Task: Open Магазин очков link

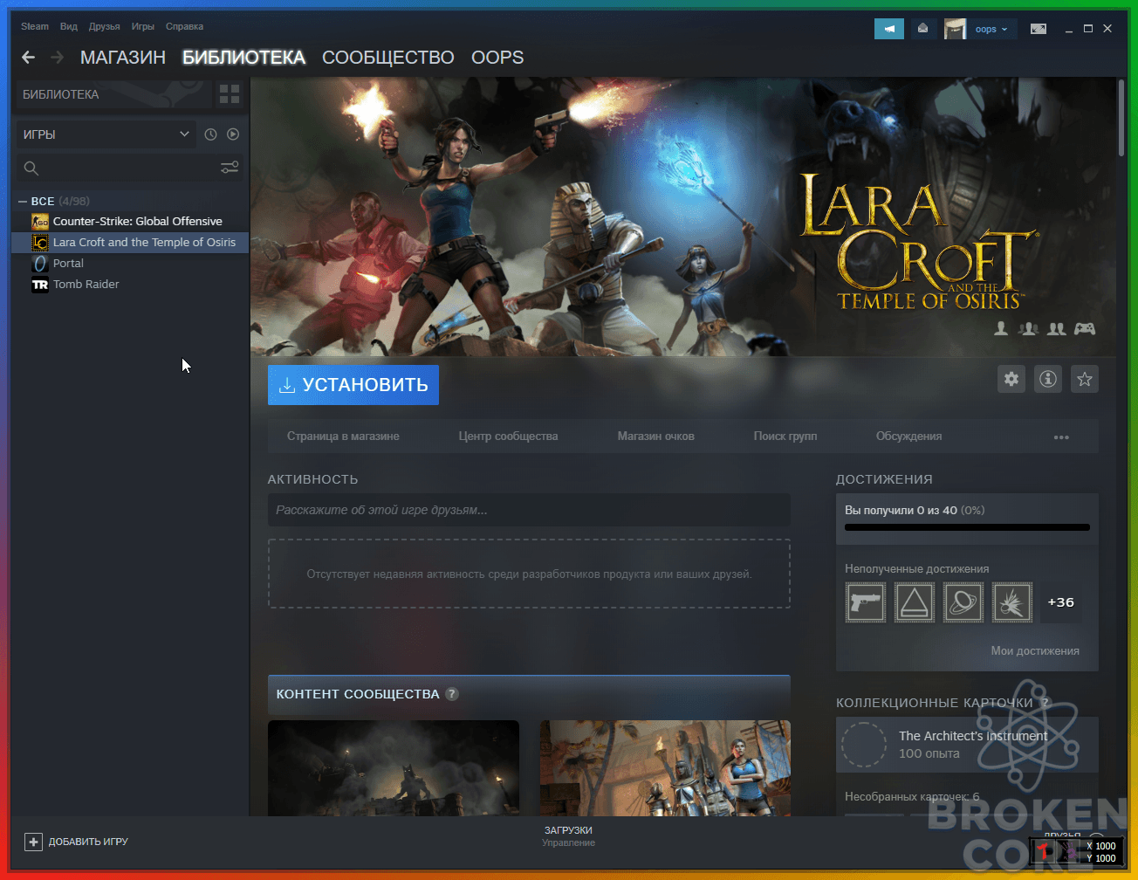Action: pos(656,437)
